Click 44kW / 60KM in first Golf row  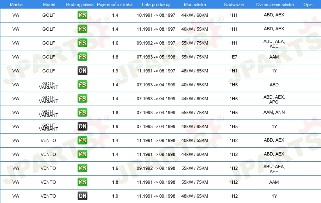pos(195,15)
